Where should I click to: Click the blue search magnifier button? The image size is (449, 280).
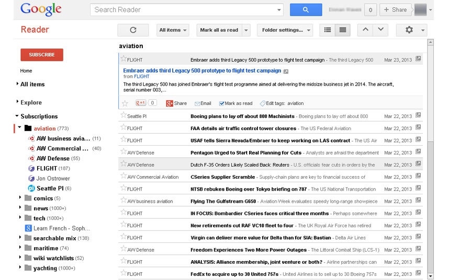(306, 9)
